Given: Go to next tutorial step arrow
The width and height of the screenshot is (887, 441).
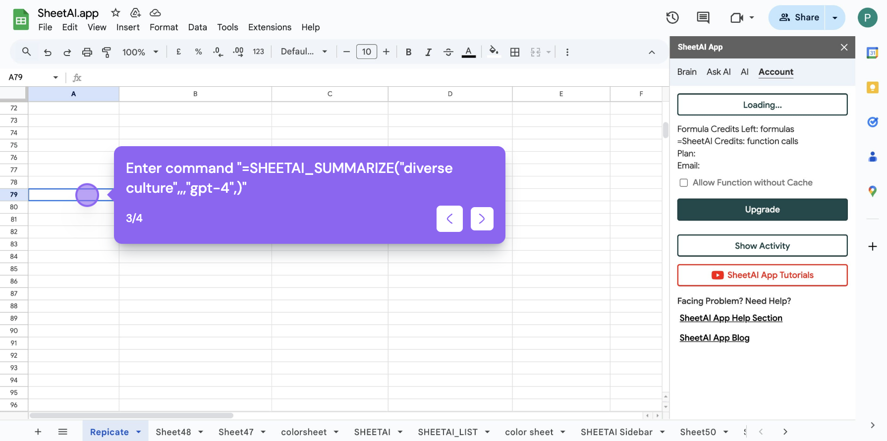Looking at the screenshot, I should (482, 219).
